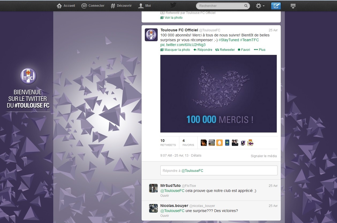Expand Nicolas.bouyer reply with Ouvrir
Viewport: 337px width, 223px height.
pyautogui.click(x=165, y=216)
